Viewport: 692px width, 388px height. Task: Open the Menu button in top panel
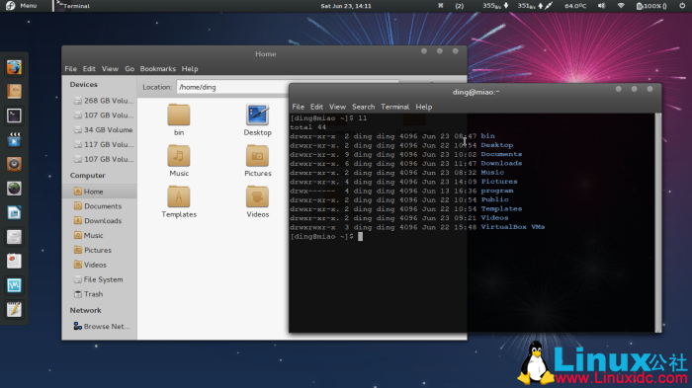(x=21, y=6)
